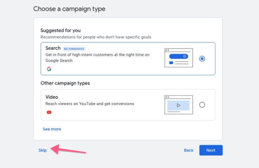
Task: Click the RECOMMENDED badge next to Search
Action: (74, 49)
